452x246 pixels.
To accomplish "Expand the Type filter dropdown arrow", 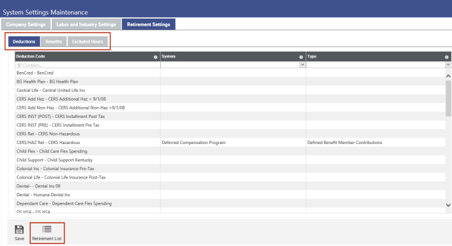I will 448,65.
